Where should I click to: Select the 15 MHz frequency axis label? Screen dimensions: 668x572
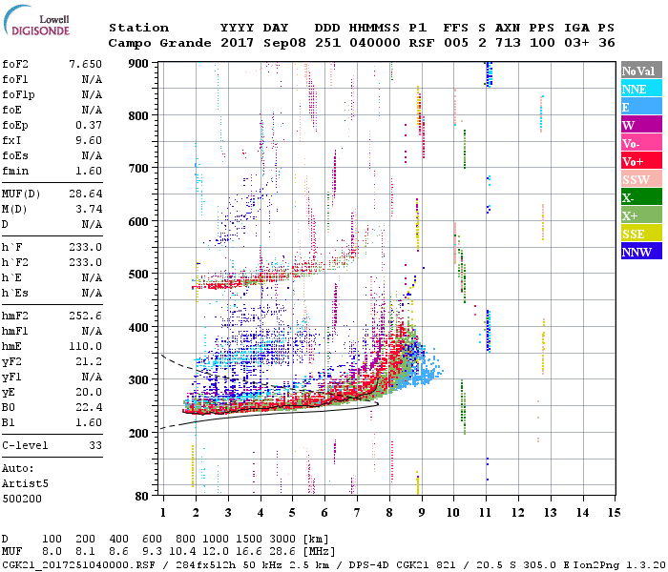614,513
